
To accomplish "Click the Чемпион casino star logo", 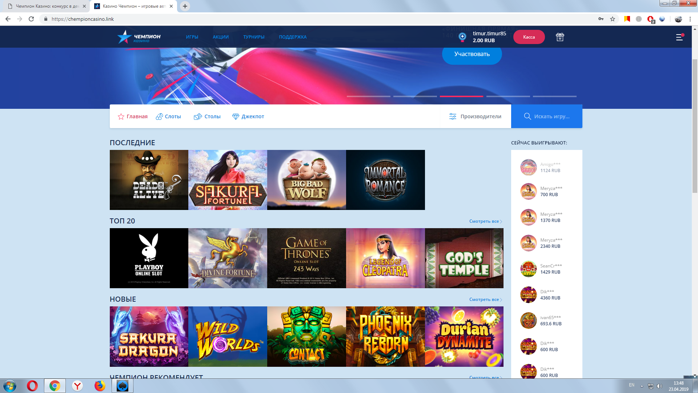I will pos(139,37).
